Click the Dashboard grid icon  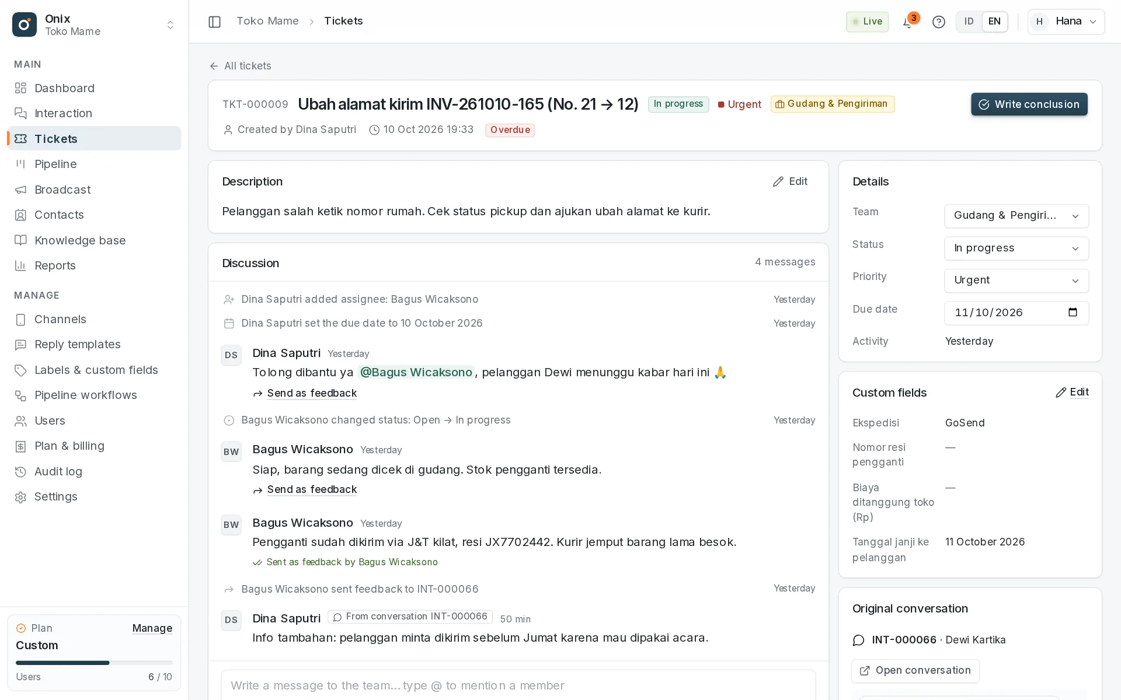click(20, 88)
